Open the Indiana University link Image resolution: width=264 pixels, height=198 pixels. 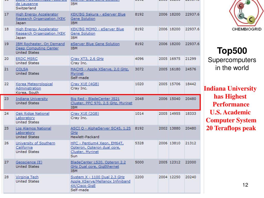(32, 99)
